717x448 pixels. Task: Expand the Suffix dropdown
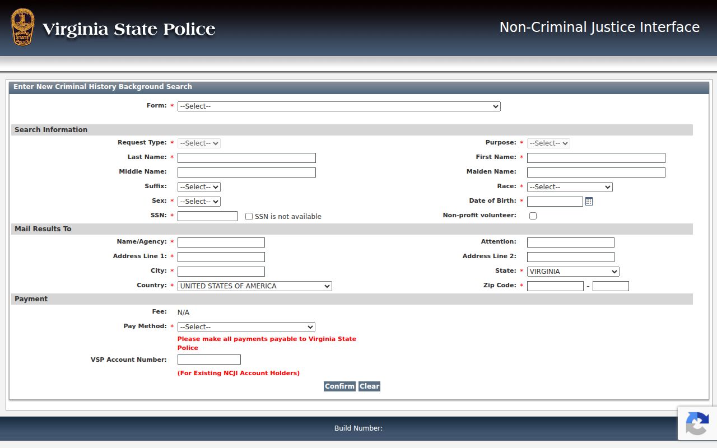click(x=199, y=187)
